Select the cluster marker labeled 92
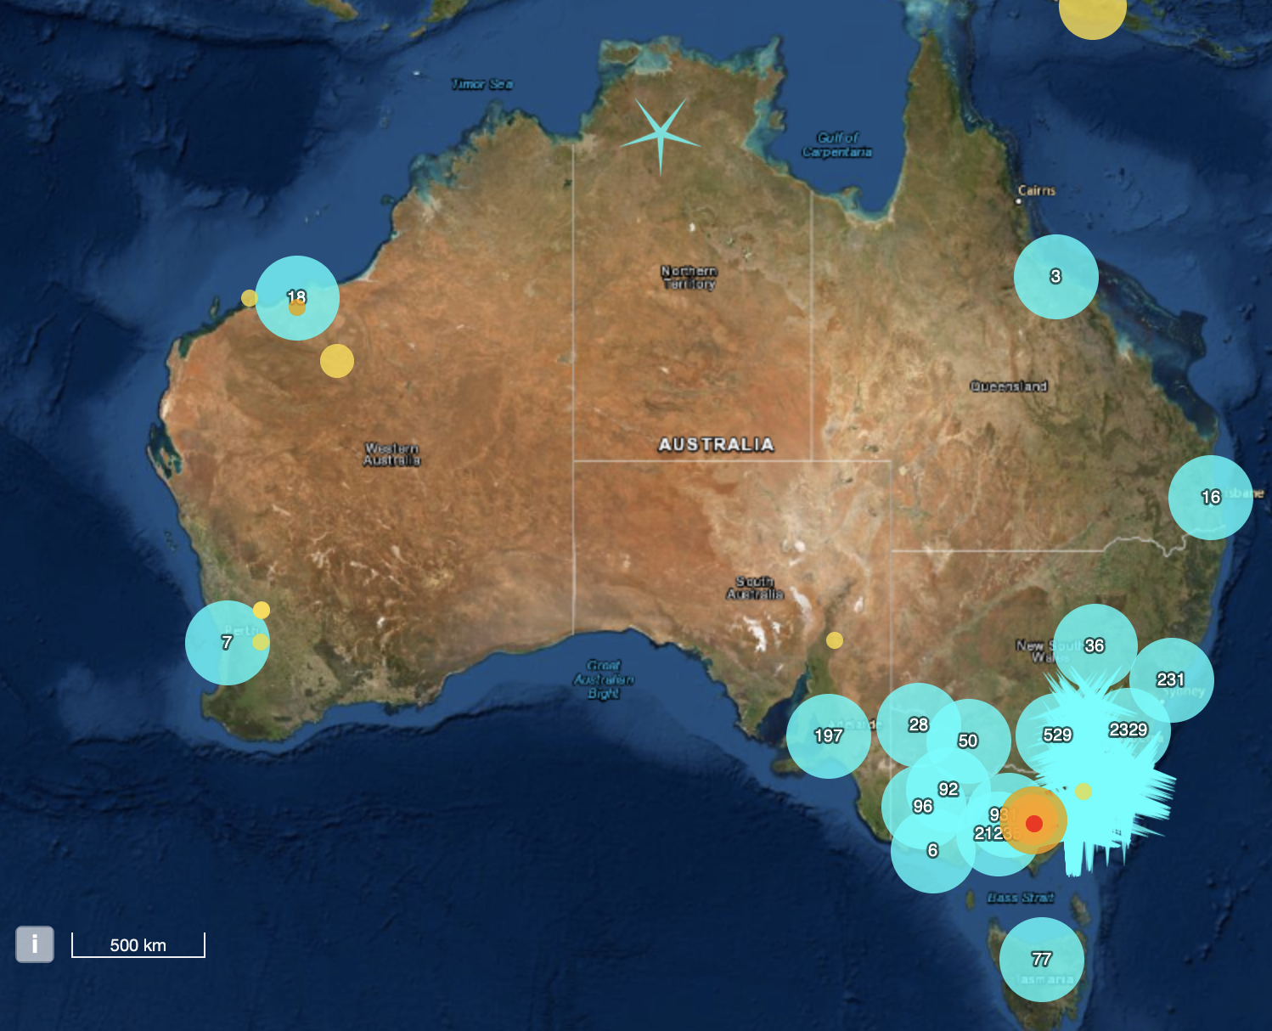The height and width of the screenshot is (1031, 1272). tap(948, 790)
